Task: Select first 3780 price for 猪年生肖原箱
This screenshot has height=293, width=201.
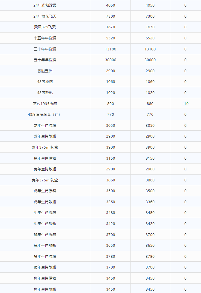Action: point(111,256)
